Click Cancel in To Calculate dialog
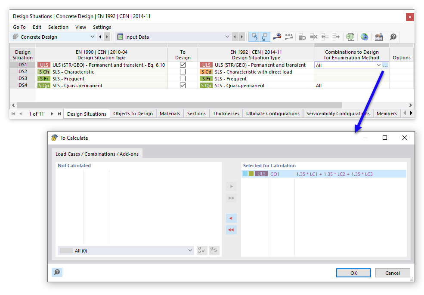424x295 pixels. pos(393,273)
